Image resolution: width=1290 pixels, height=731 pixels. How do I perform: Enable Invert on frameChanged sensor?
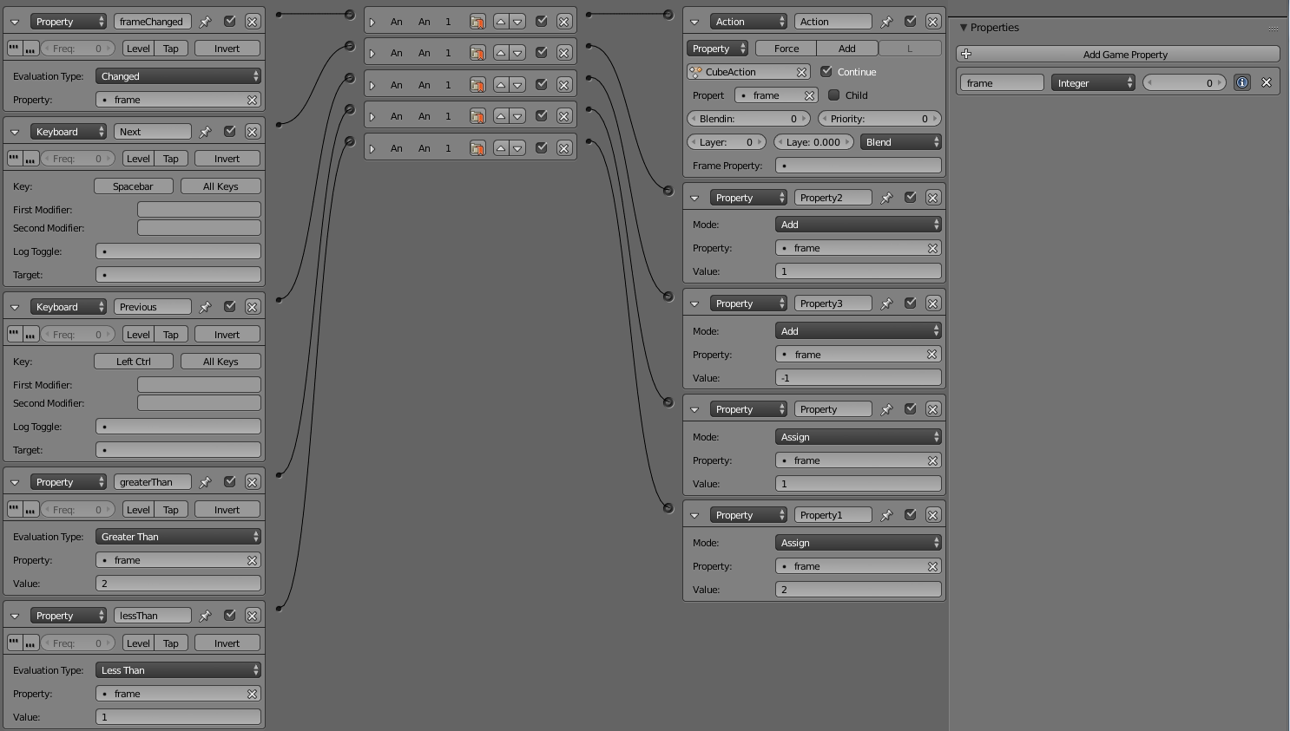tap(227, 49)
